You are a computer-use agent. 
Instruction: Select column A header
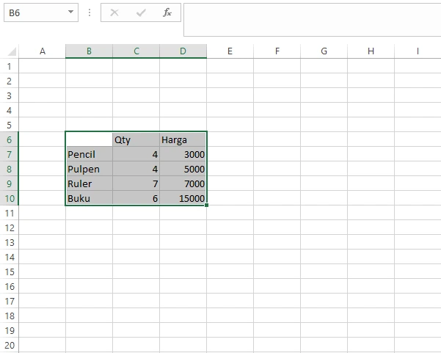click(x=42, y=51)
